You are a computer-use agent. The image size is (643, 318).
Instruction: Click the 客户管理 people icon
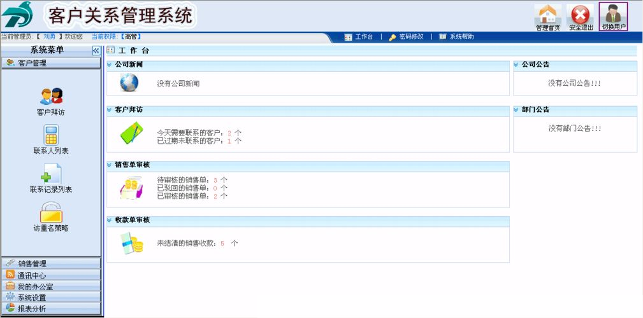(11, 62)
